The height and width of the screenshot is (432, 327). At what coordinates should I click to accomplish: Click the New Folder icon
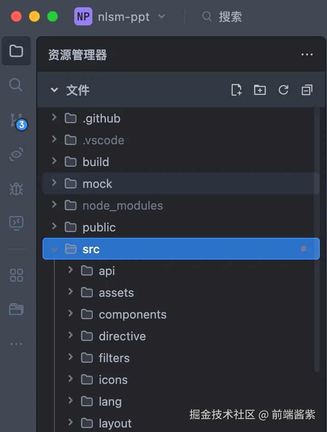[260, 90]
